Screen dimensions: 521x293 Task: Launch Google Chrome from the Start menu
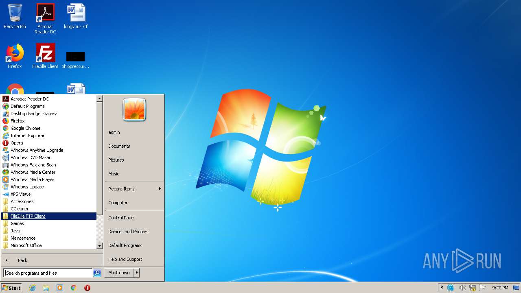coord(49,128)
